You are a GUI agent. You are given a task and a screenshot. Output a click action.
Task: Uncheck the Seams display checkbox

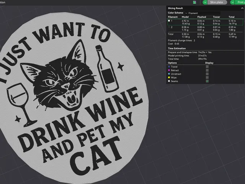(207, 81)
